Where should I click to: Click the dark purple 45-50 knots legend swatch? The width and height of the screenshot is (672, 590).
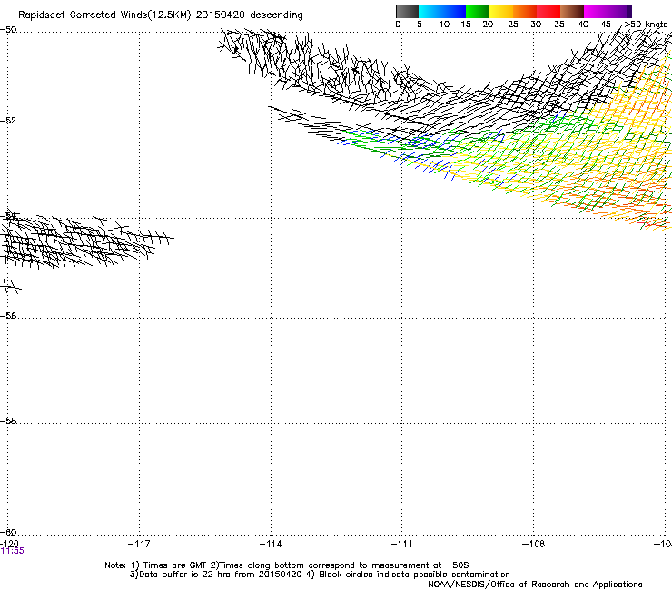coord(619,11)
